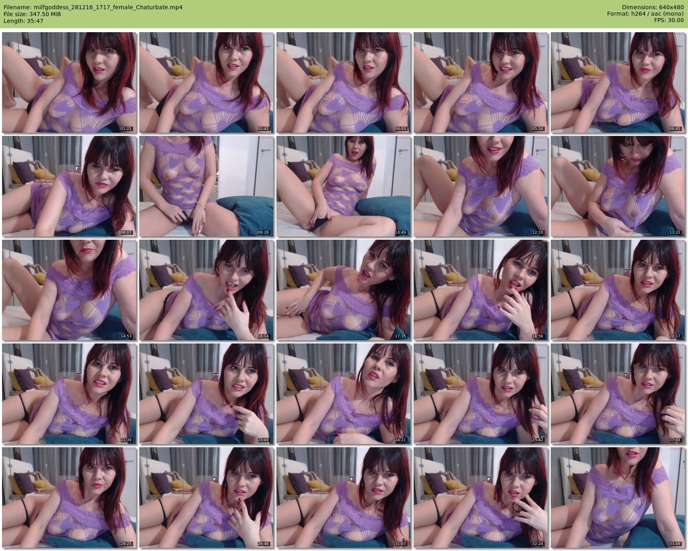The width and height of the screenshot is (688, 551).
Task: Click the thumbnail timestamped 33:49
Action: pyautogui.click(x=618, y=498)
